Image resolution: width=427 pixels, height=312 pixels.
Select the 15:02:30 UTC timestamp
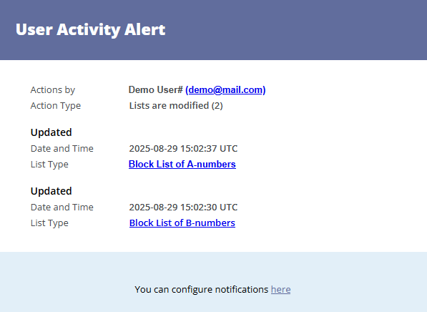click(183, 207)
